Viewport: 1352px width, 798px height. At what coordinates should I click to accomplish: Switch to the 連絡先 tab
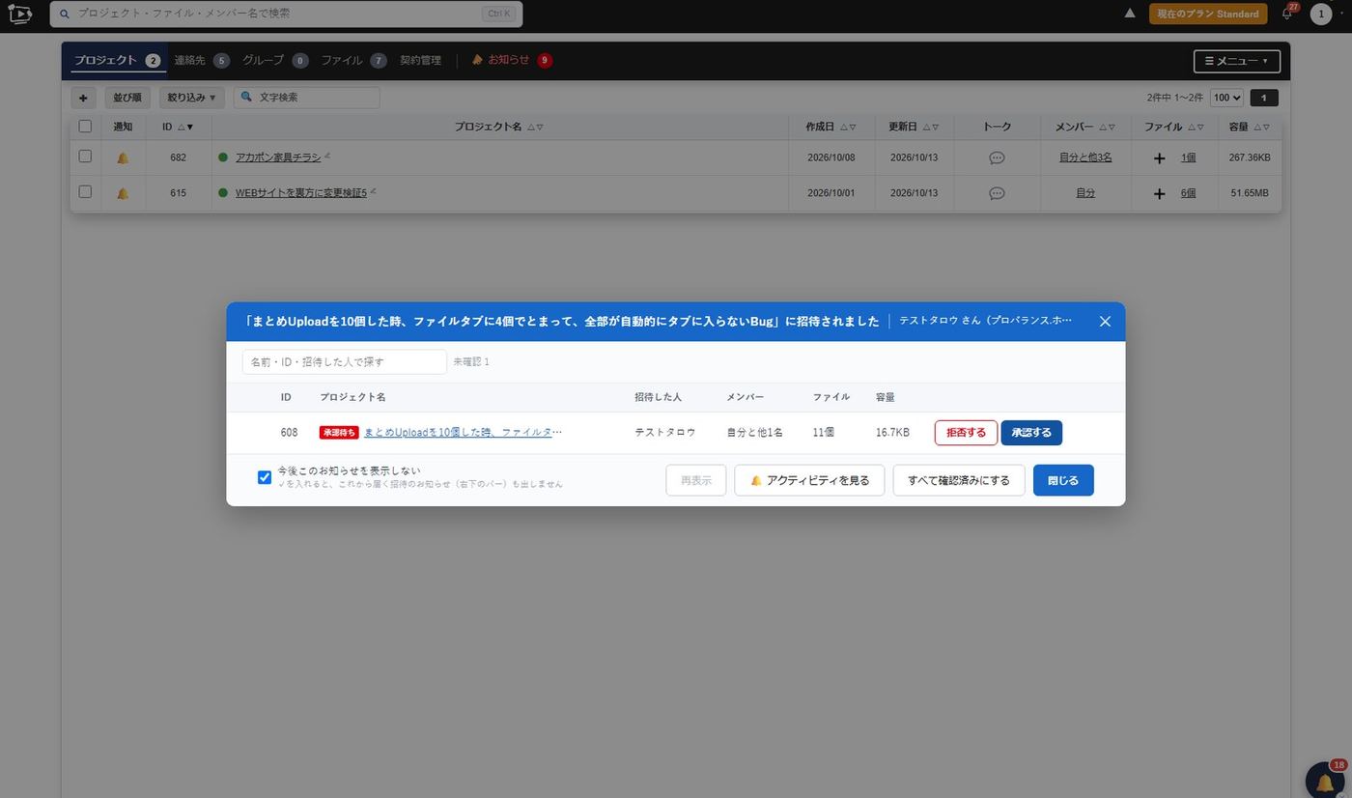(x=201, y=60)
